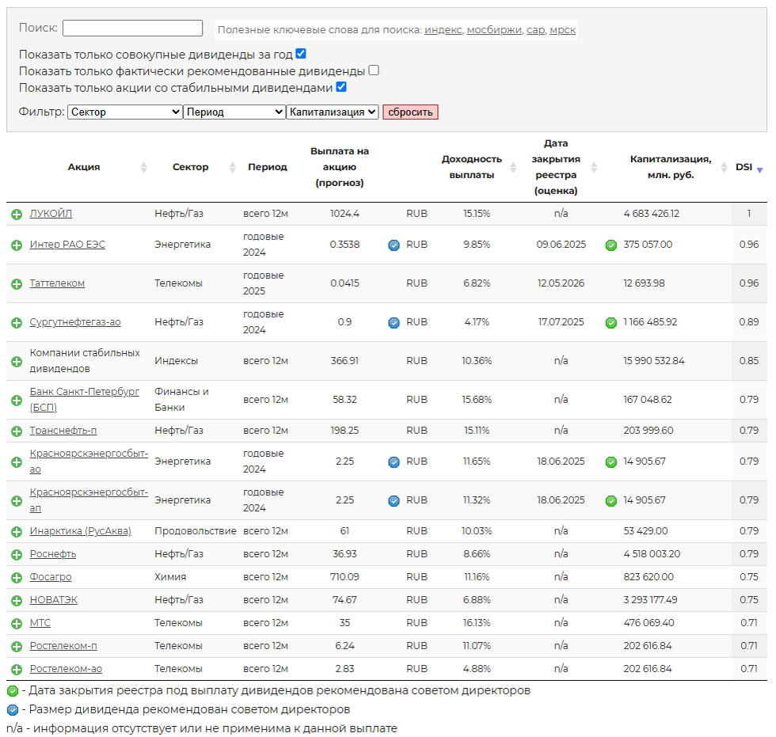This screenshot has height=737, width=776.
Task: Untick 'совокупные дивиденды за год' checkbox
Action: point(300,53)
